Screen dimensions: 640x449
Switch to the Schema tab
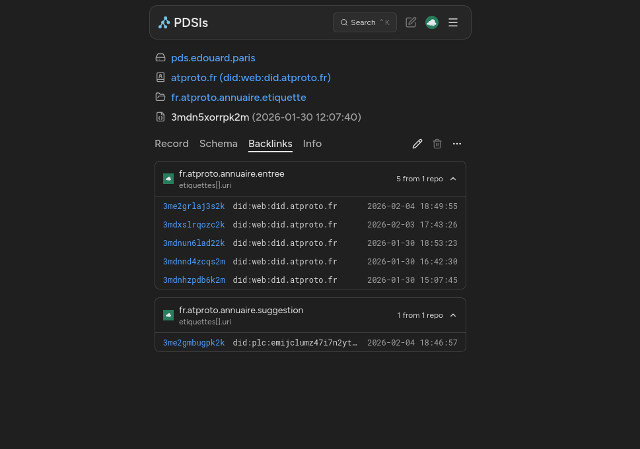(x=219, y=144)
